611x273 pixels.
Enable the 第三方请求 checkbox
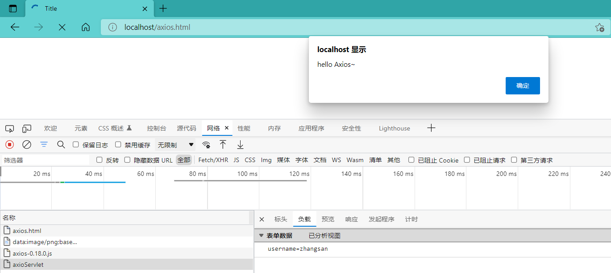pyautogui.click(x=514, y=160)
